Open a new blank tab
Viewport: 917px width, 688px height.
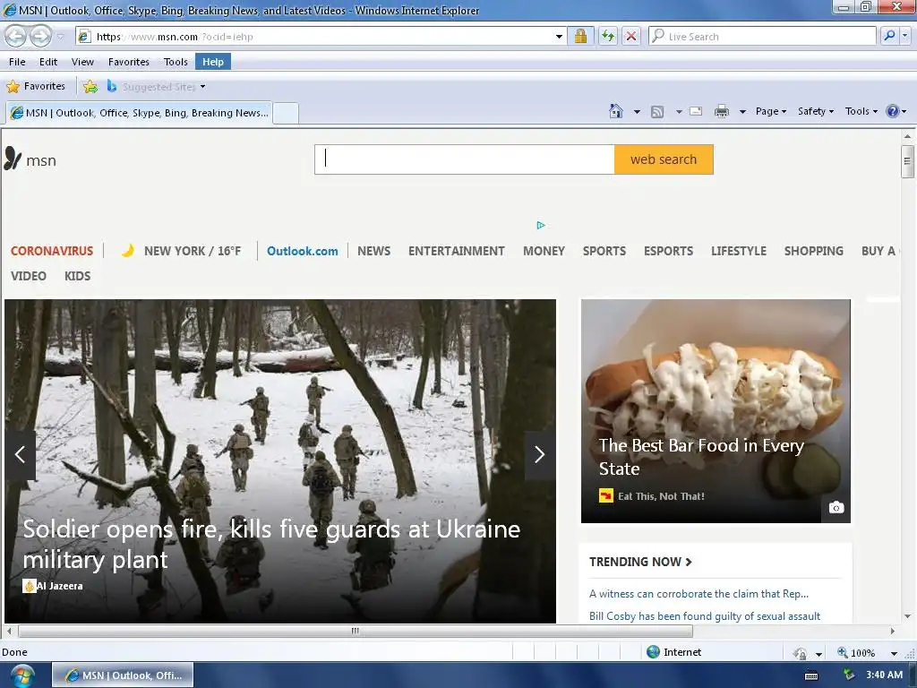[286, 112]
